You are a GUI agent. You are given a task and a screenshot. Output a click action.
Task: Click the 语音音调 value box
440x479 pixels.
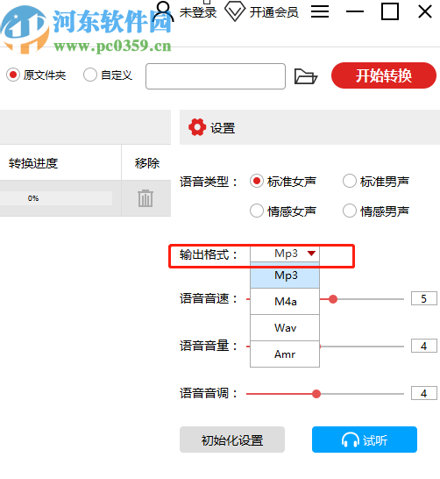[x=424, y=393]
